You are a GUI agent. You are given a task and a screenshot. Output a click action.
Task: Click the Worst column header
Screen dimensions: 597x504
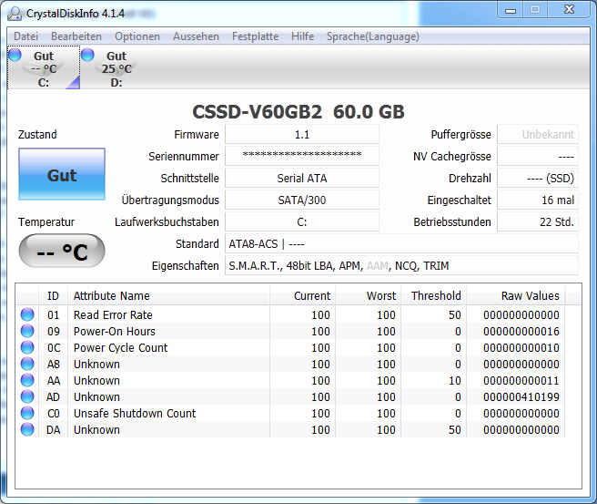tap(369, 296)
